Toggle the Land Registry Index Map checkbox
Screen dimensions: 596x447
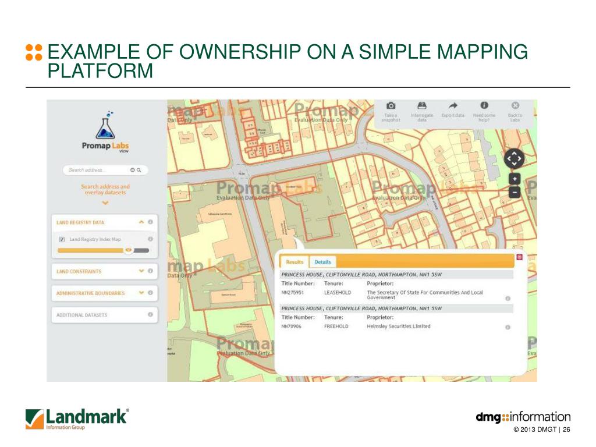point(62,239)
